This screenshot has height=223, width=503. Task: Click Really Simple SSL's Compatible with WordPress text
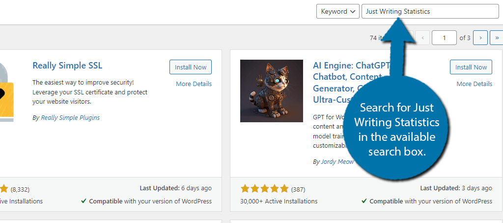146,201
